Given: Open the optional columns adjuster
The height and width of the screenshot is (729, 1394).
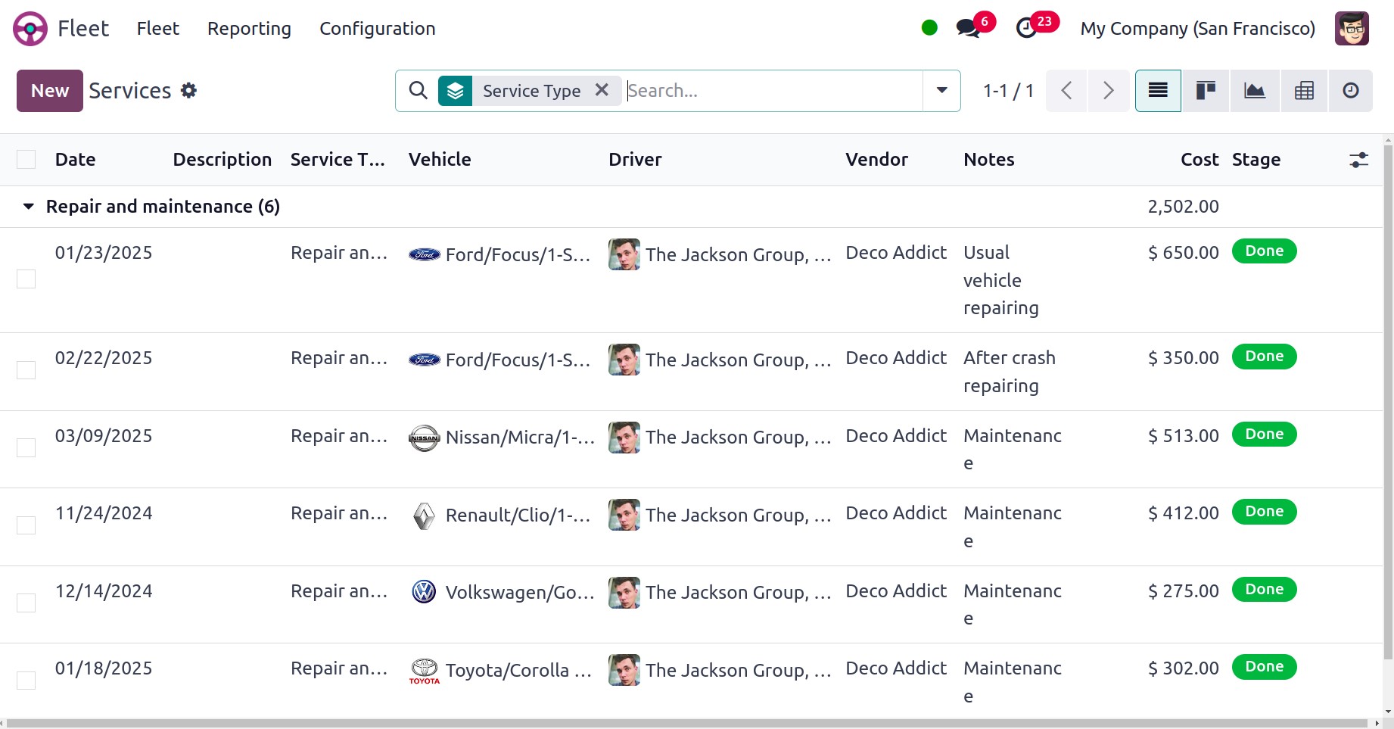Looking at the screenshot, I should [1358, 160].
